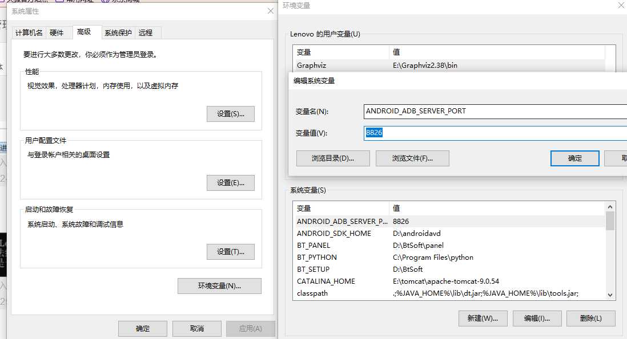The height and width of the screenshot is (339, 627).
Task: Select the Graphviz user variable row
Action: coord(449,66)
